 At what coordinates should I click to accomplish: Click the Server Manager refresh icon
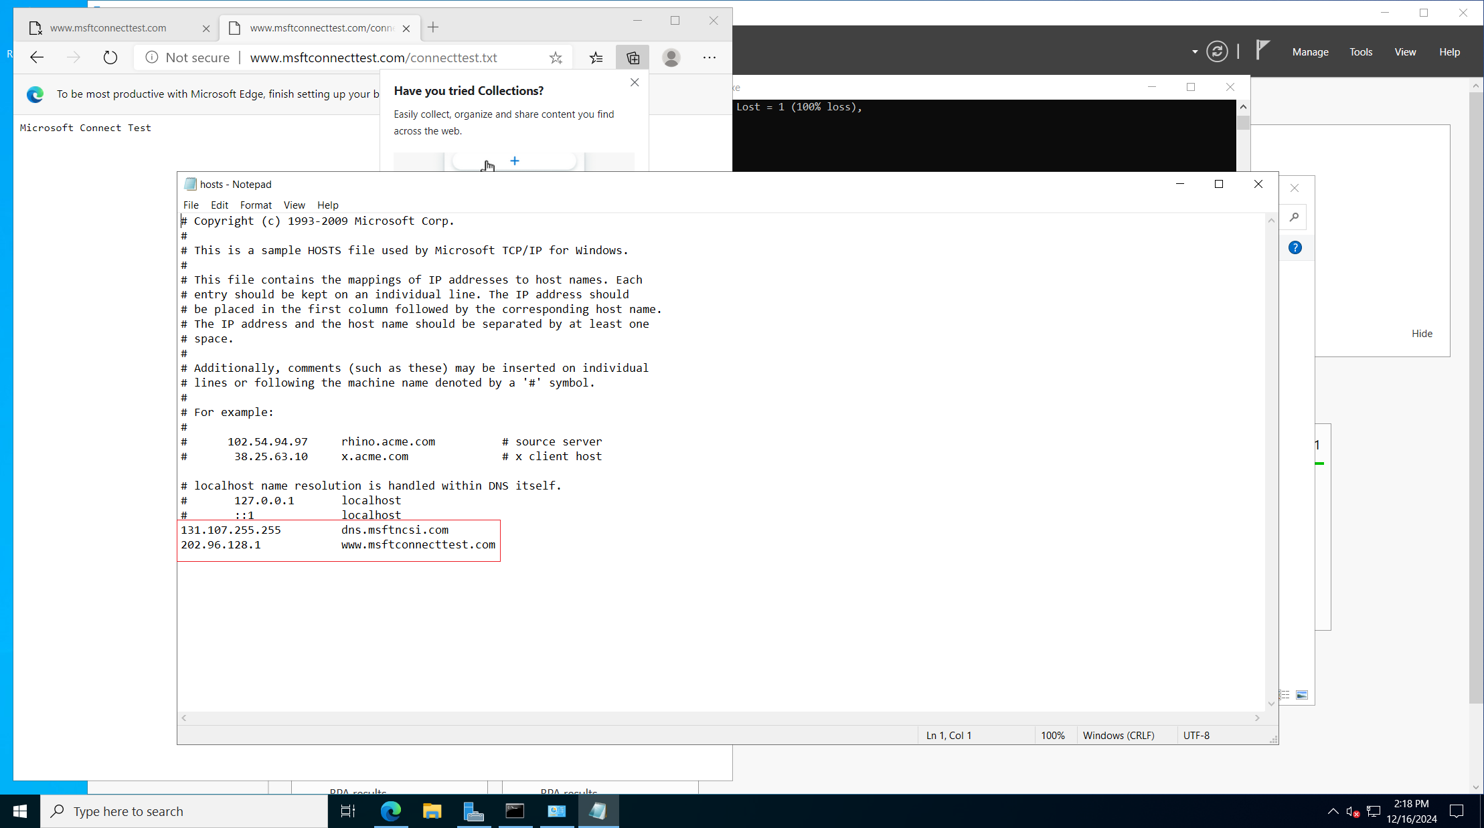pyautogui.click(x=1217, y=51)
